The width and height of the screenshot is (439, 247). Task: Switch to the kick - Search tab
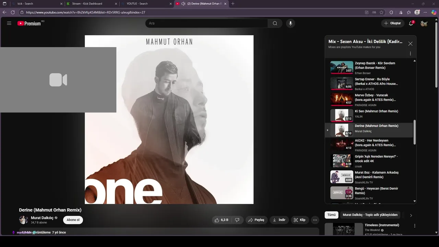point(37,3)
